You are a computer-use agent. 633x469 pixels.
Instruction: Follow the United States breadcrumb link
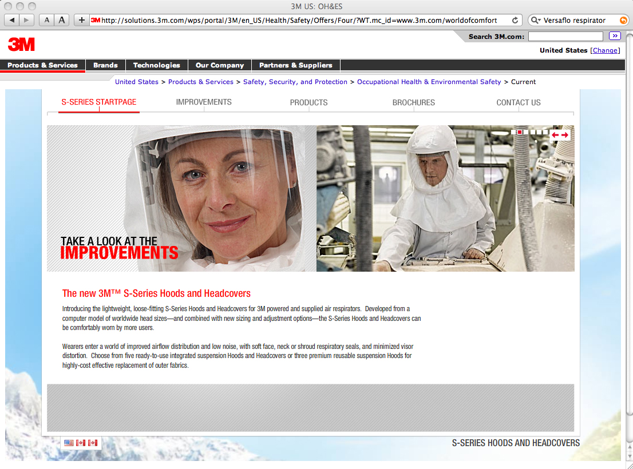(x=136, y=82)
